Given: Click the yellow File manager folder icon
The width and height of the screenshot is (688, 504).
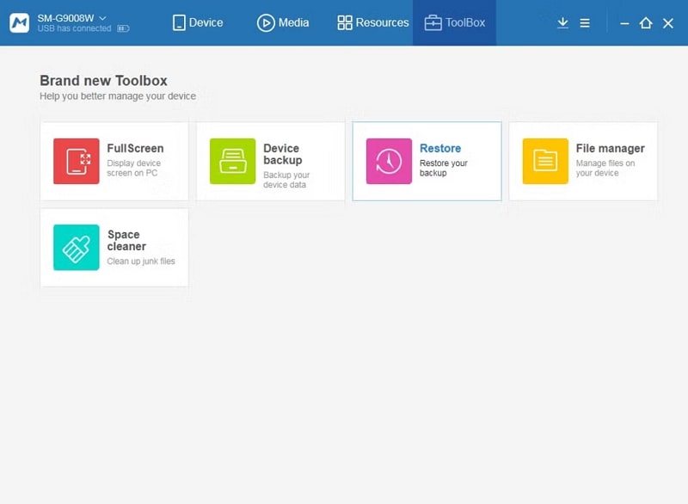Looking at the screenshot, I should [x=544, y=160].
